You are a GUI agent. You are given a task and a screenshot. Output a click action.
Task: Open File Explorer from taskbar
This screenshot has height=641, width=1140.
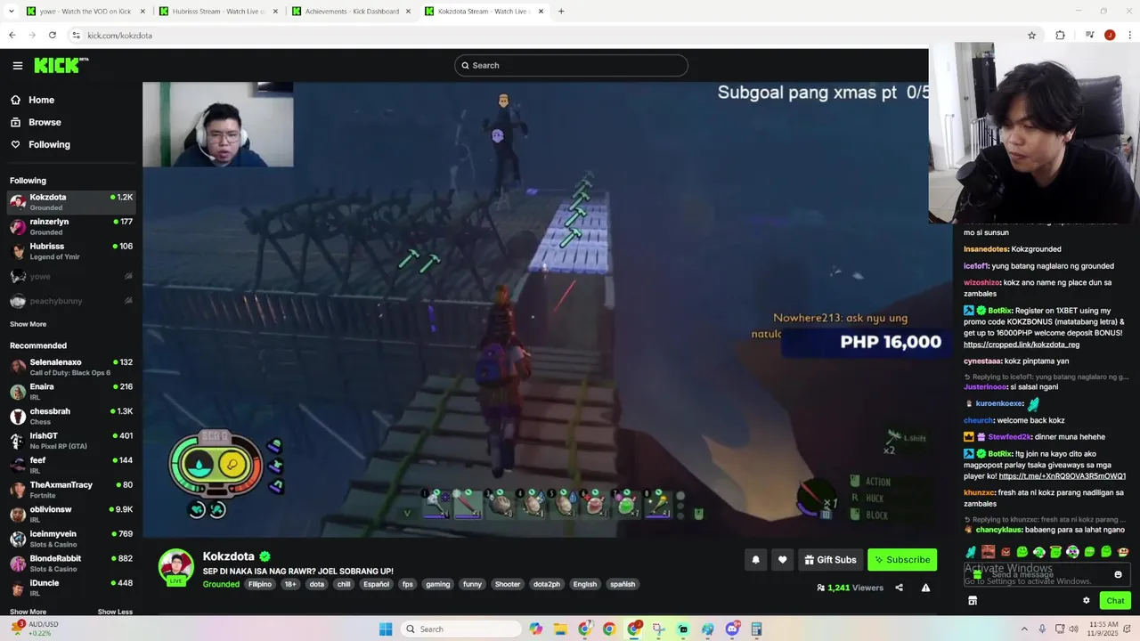coord(560,629)
